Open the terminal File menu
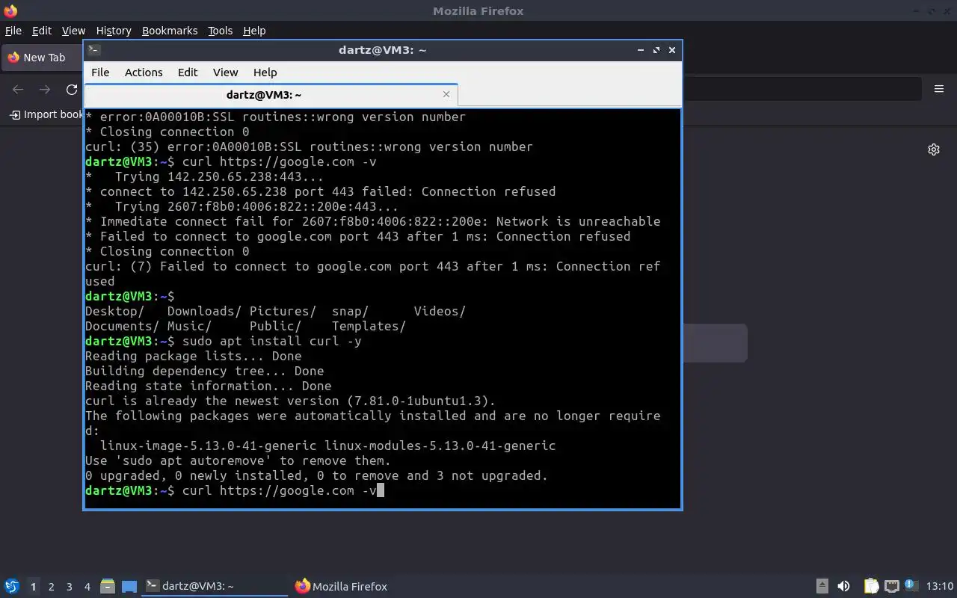Screen dimensions: 957x598 (100, 73)
